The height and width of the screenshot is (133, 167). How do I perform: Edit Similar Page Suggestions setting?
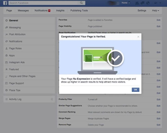pyautogui.click(x=158, y=106)
